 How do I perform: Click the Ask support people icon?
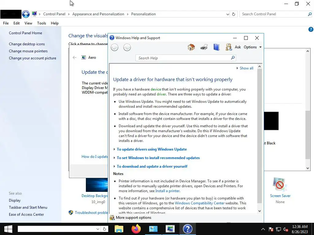[x=229, y=47]
